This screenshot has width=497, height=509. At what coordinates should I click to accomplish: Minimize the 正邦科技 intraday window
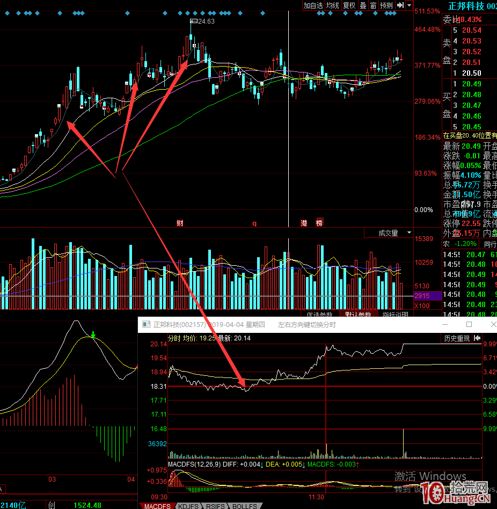[x=445, y=324]
